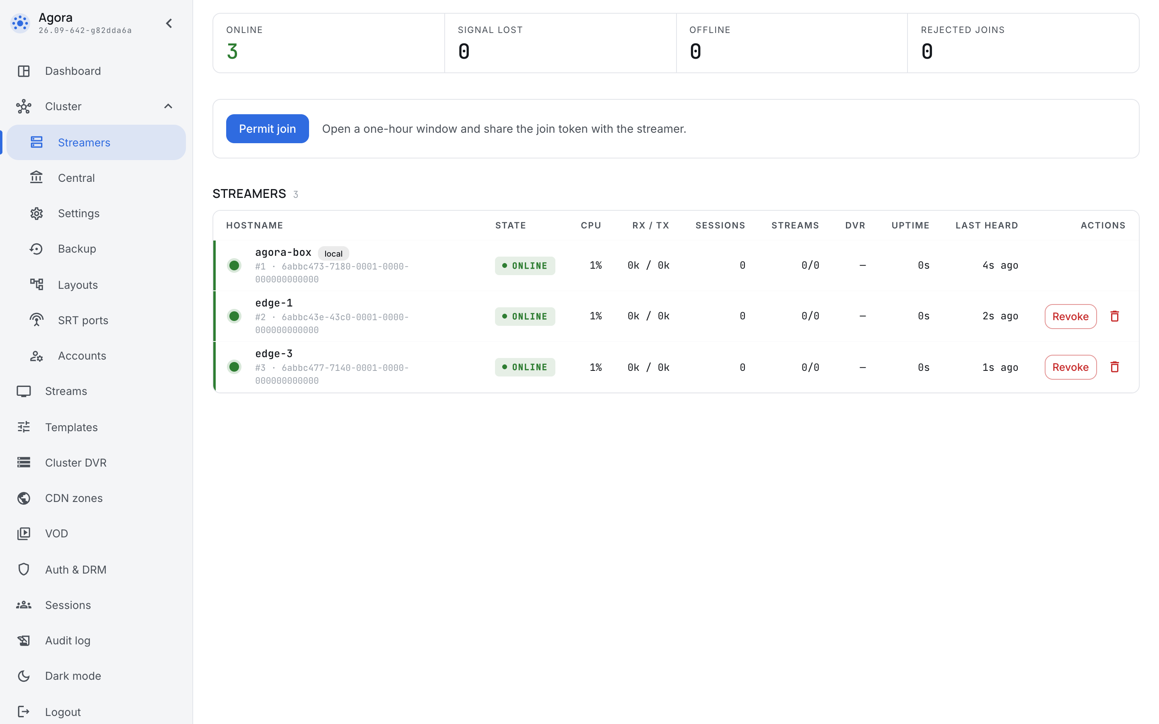
Task: Click the edge-1 hostname
Action: coord(274,303)
